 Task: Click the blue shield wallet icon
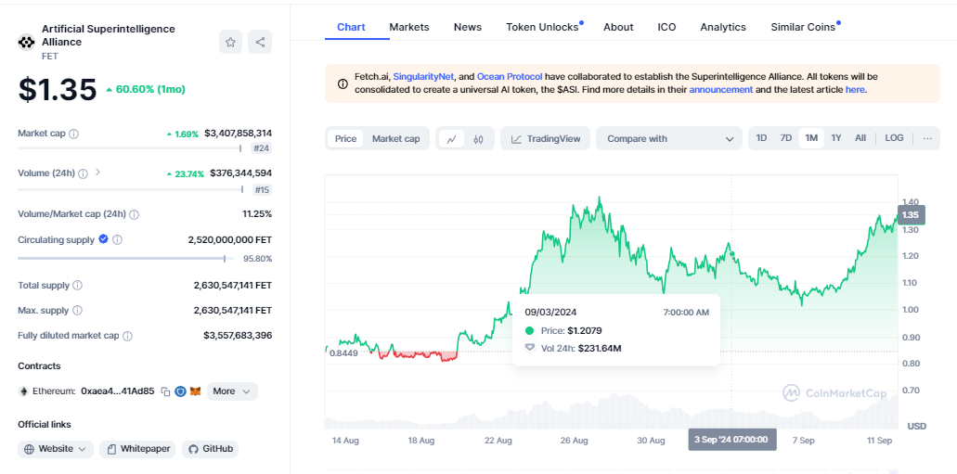(180, 391)
